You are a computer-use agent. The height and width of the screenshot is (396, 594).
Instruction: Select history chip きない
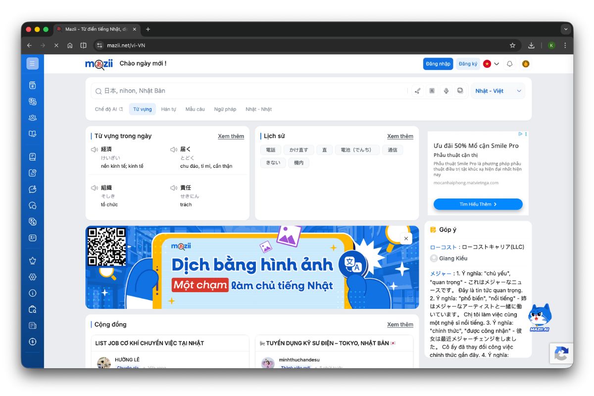pos(273,163)
